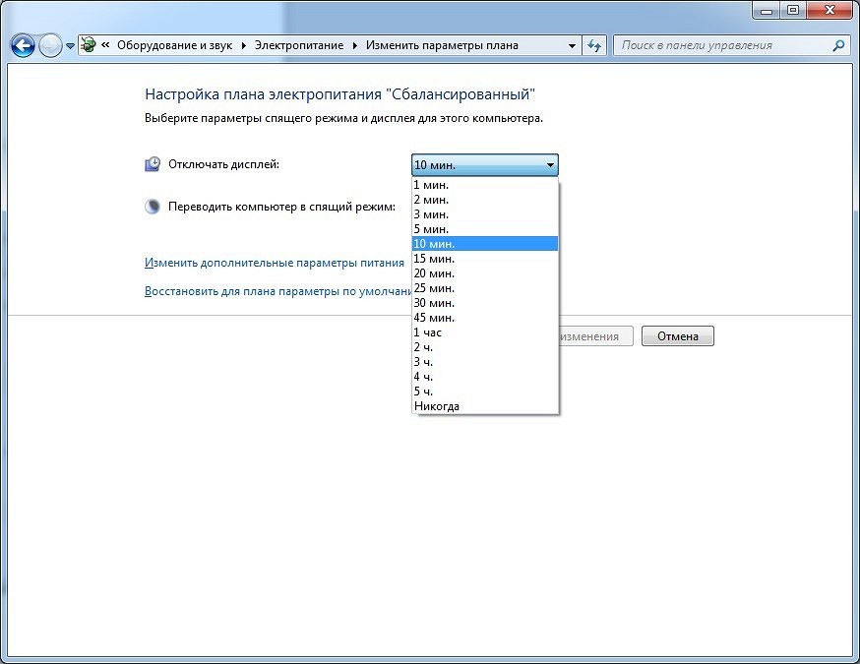Refresh the page using the refresh icon

pyautogui.click(x=594, y=45)
